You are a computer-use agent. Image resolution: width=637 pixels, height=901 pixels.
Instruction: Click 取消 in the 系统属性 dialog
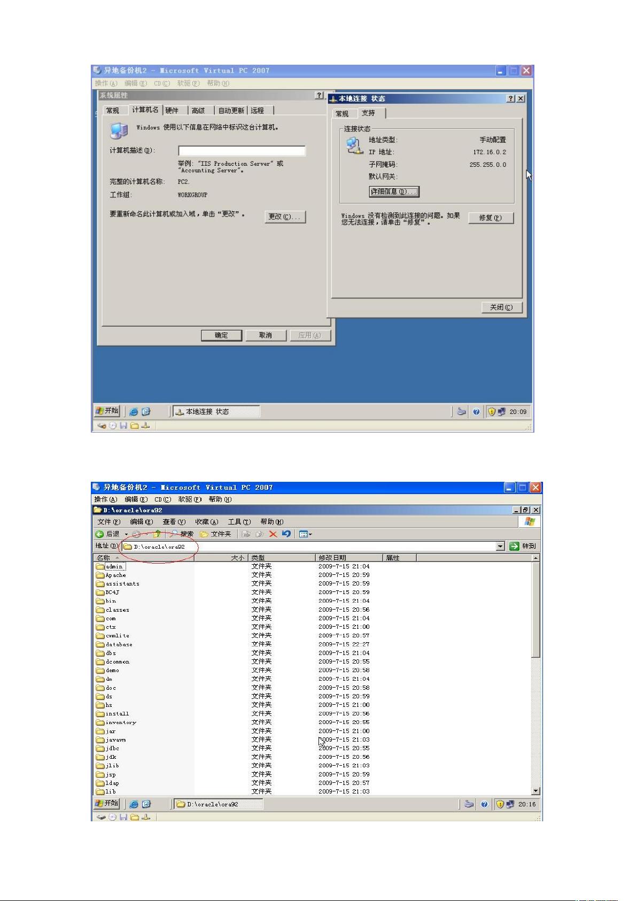pyautogui.click(x=266, y=335)
